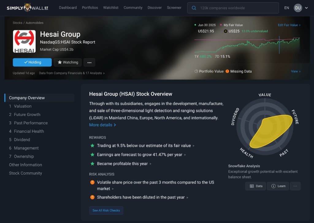Go to Valuation section
This screenshot has height=223, width=314.
[20, 106]
